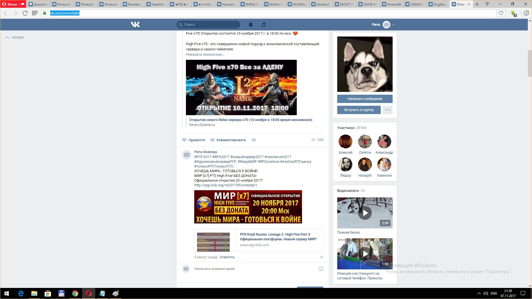Open the music note icon
This screenshot has width=532, height=299.
(x=264, y=25)
